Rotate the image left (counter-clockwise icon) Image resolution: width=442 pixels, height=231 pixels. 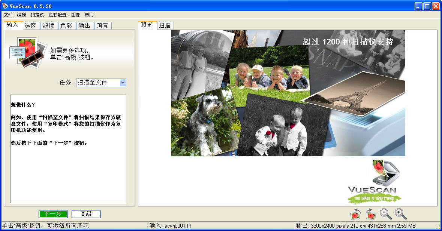(x=355, y=214)
